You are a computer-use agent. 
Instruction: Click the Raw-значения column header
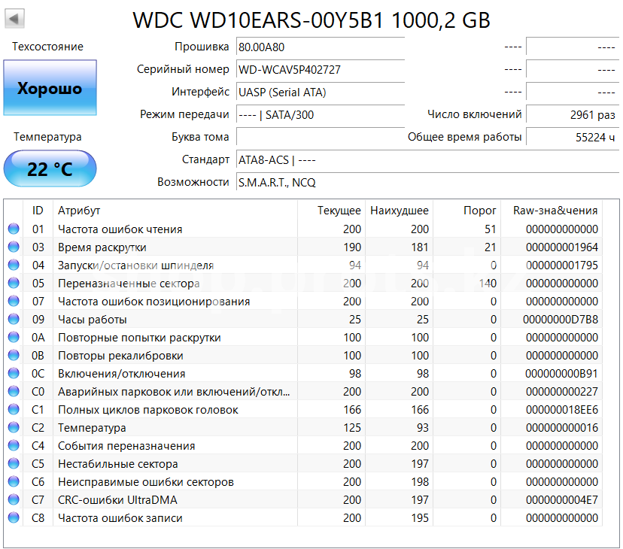555,211
